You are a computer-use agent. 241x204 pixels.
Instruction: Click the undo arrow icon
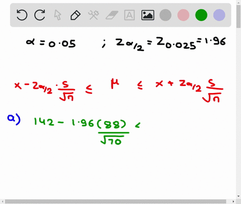22,15
